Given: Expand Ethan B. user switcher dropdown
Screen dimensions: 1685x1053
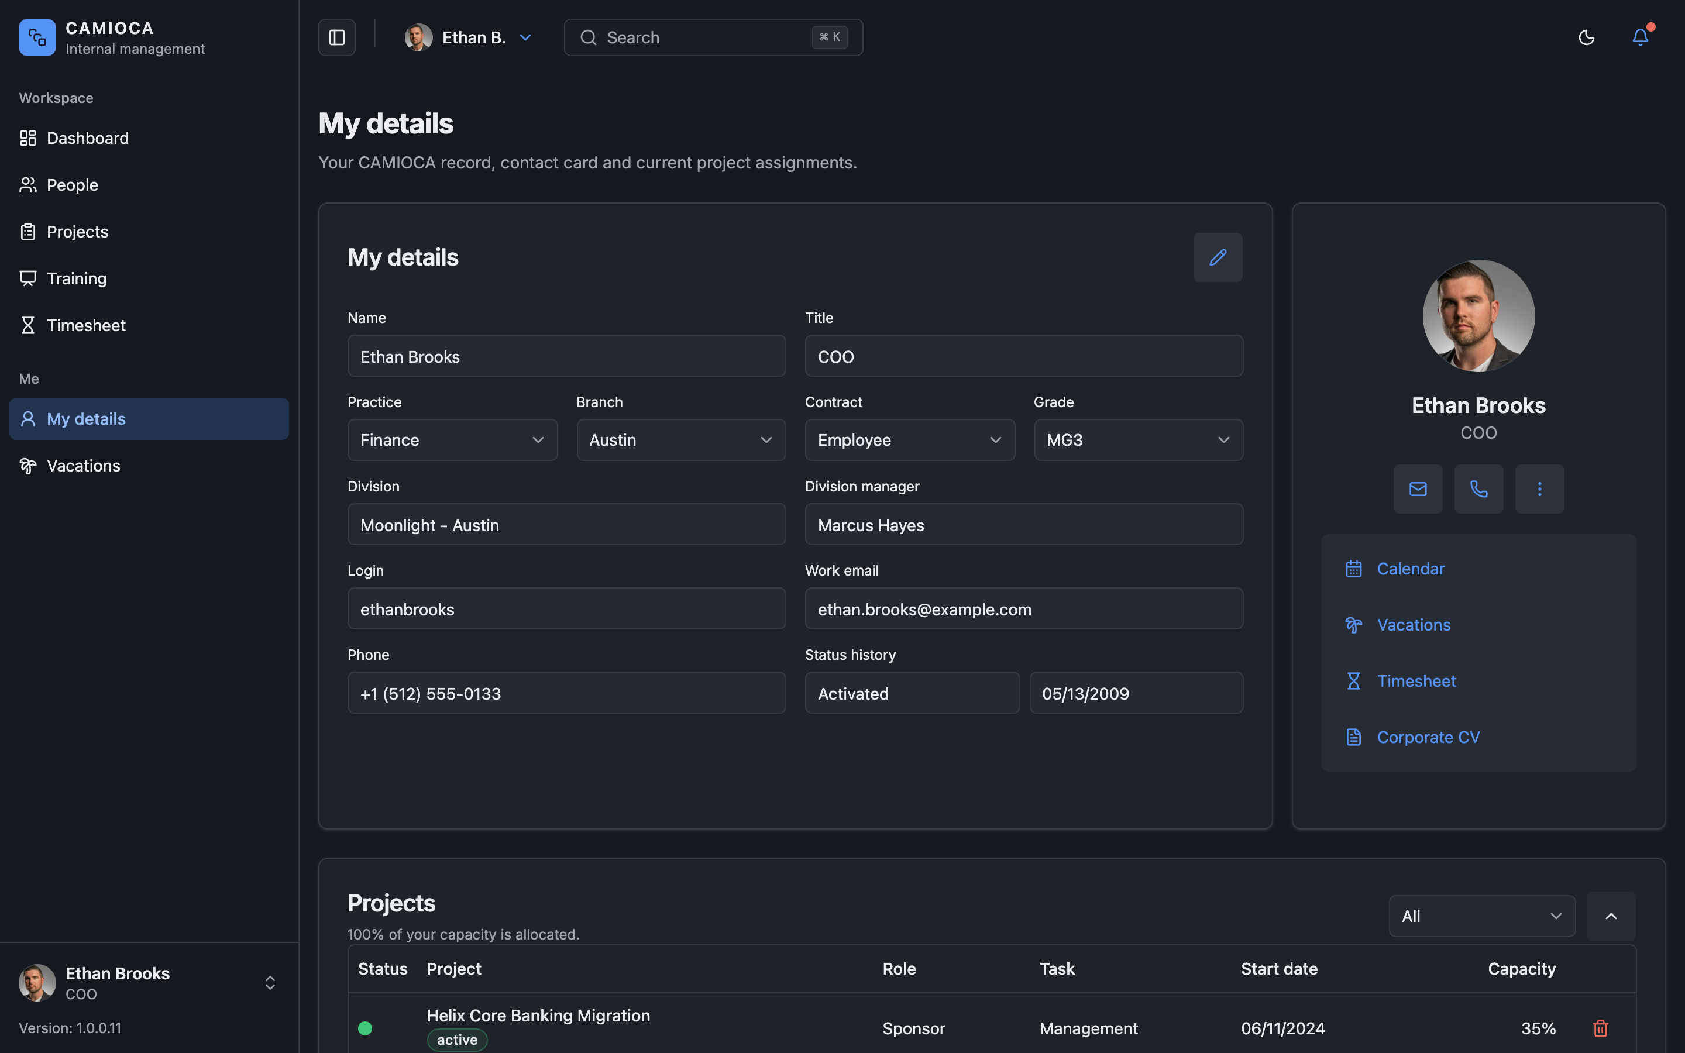Looking at the screenshot, I should pyautogui.click(x=469, y=37).
